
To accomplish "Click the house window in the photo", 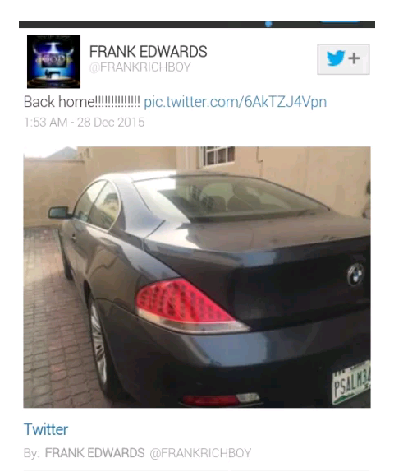I will [x=217, y=156].
